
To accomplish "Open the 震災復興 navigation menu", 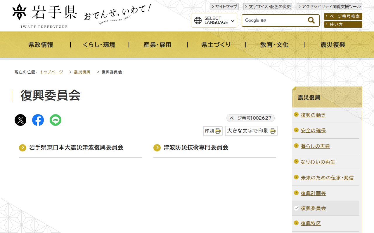I will (333, 44).
